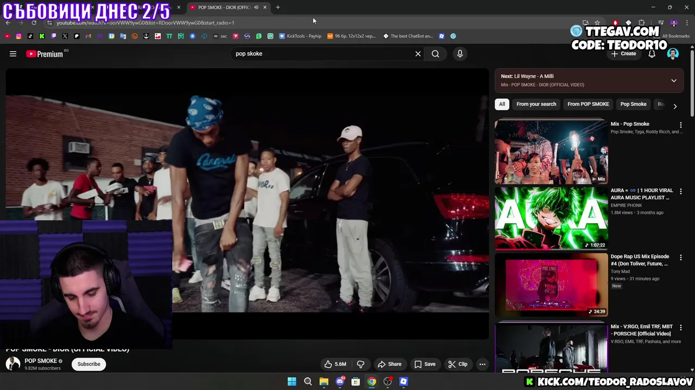This screenshot has height=390, width=695.
Task: Mute the POP SMOKE - DIOR tab audio
Action: click(x=256, y=8)
